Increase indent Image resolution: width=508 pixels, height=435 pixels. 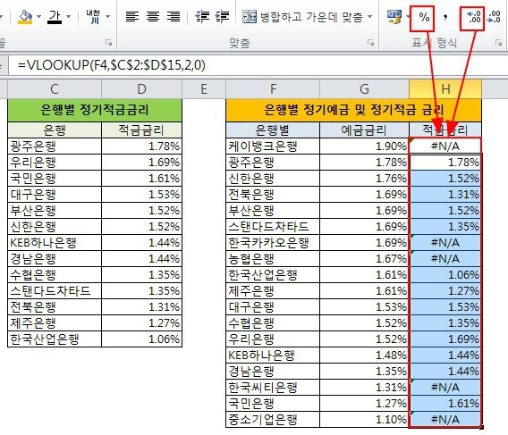pyautogui.click(x=222, y=16)
